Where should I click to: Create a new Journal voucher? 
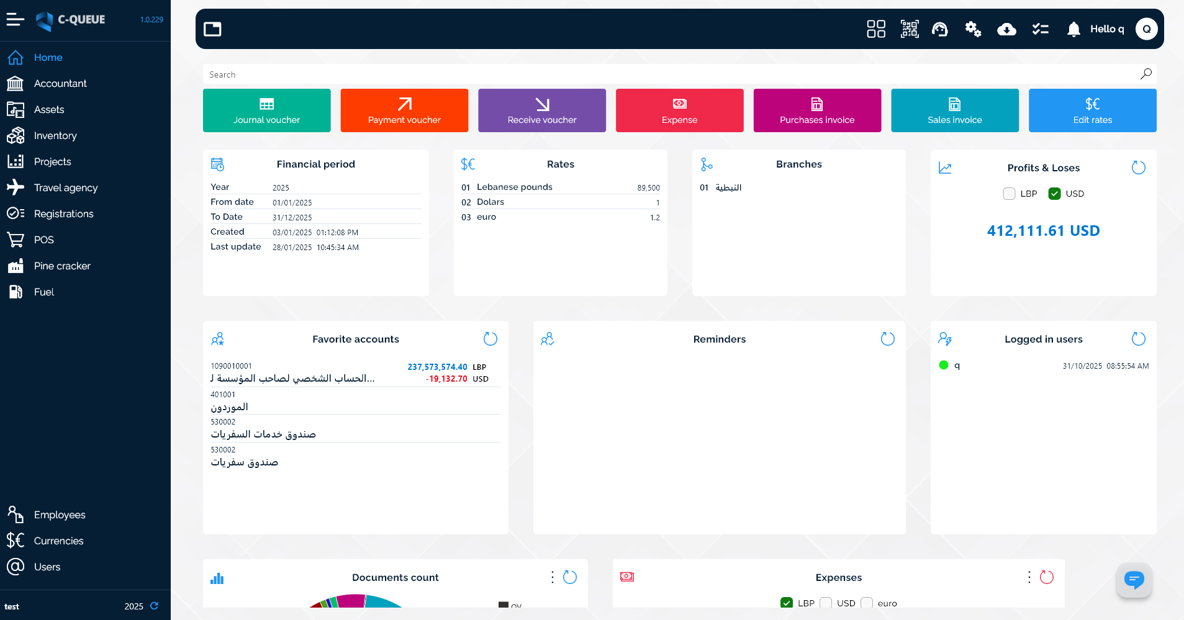pyautogui.click(x=266, y=110)
